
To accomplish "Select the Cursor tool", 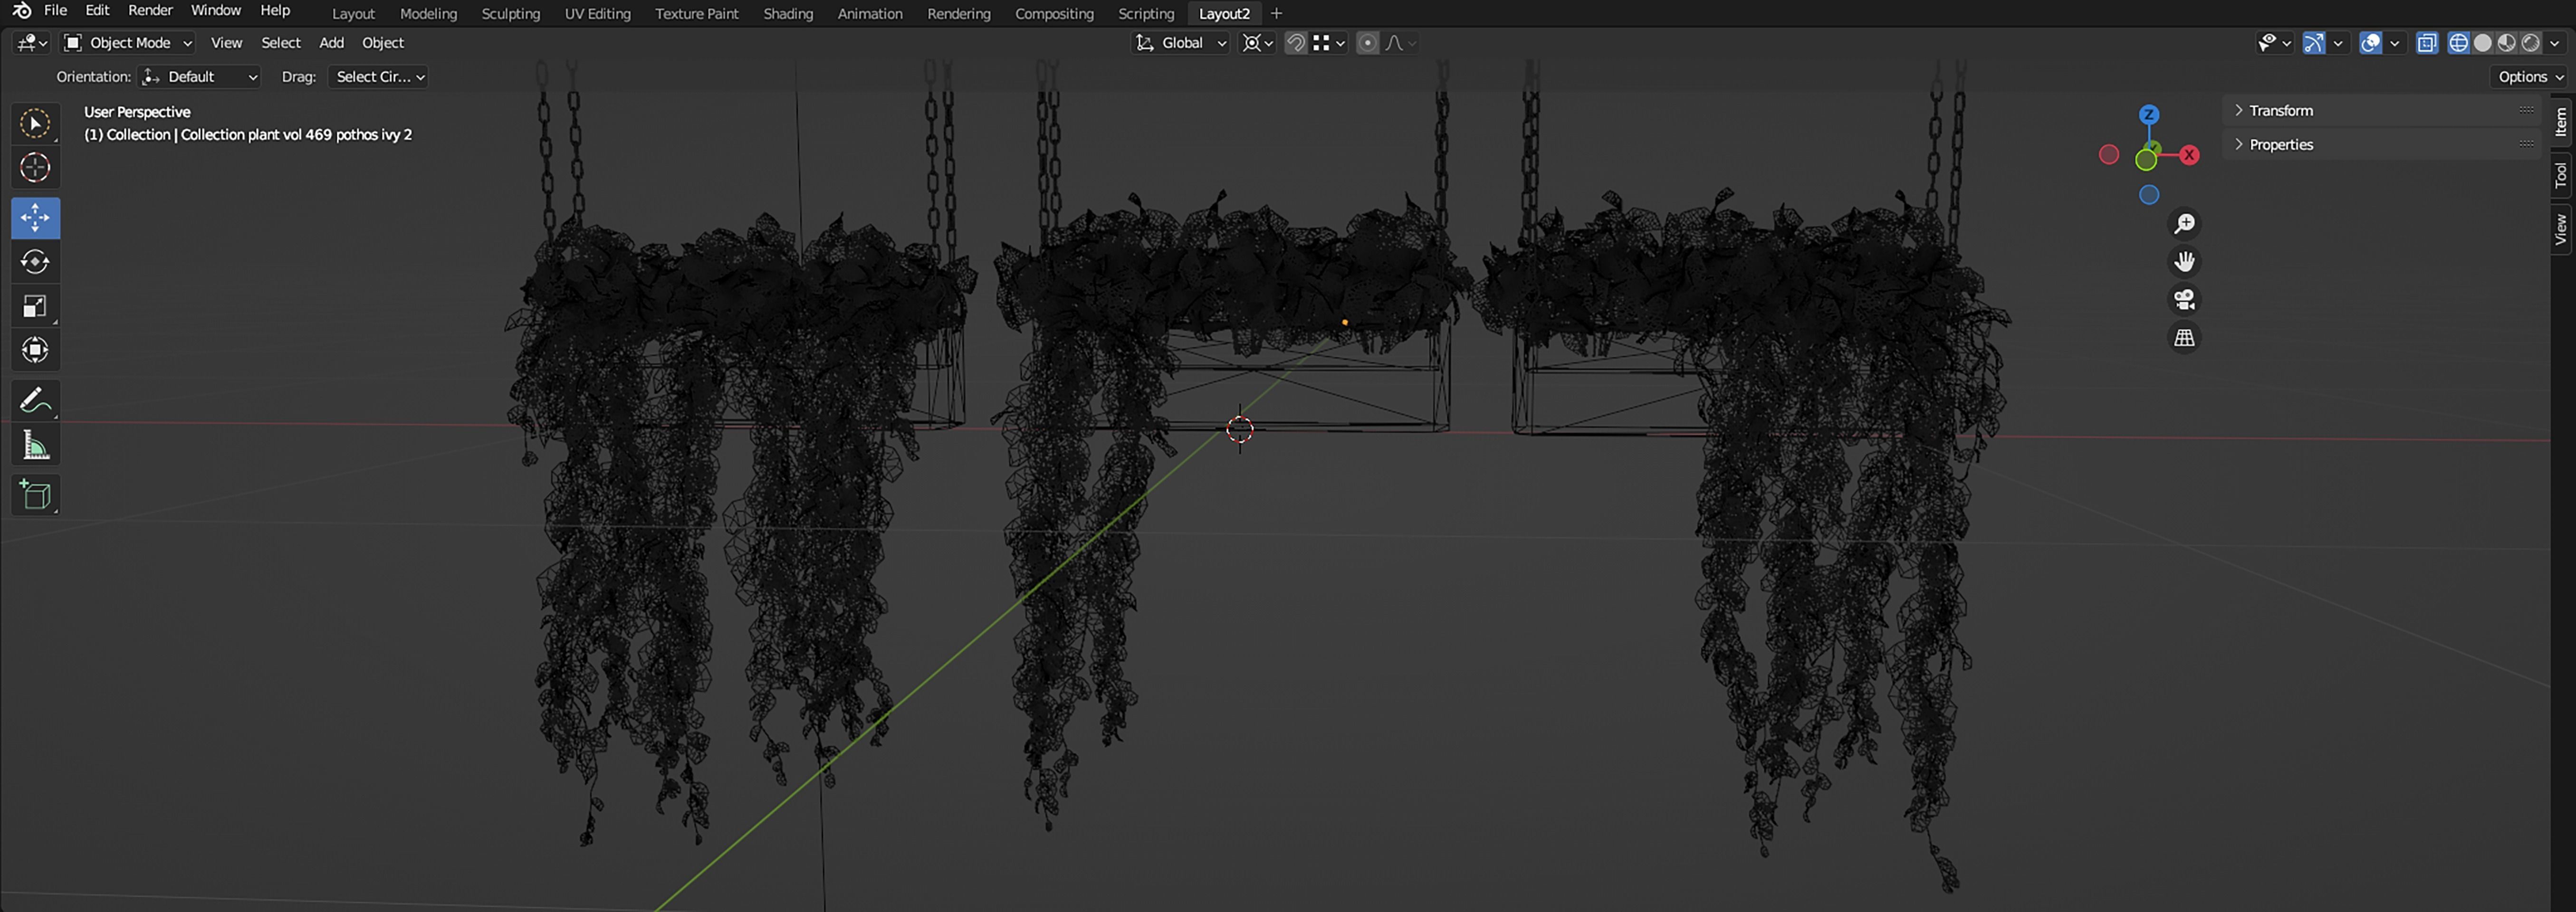I will (35, 168).
